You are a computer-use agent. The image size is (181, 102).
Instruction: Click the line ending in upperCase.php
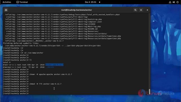coord(63,39)
